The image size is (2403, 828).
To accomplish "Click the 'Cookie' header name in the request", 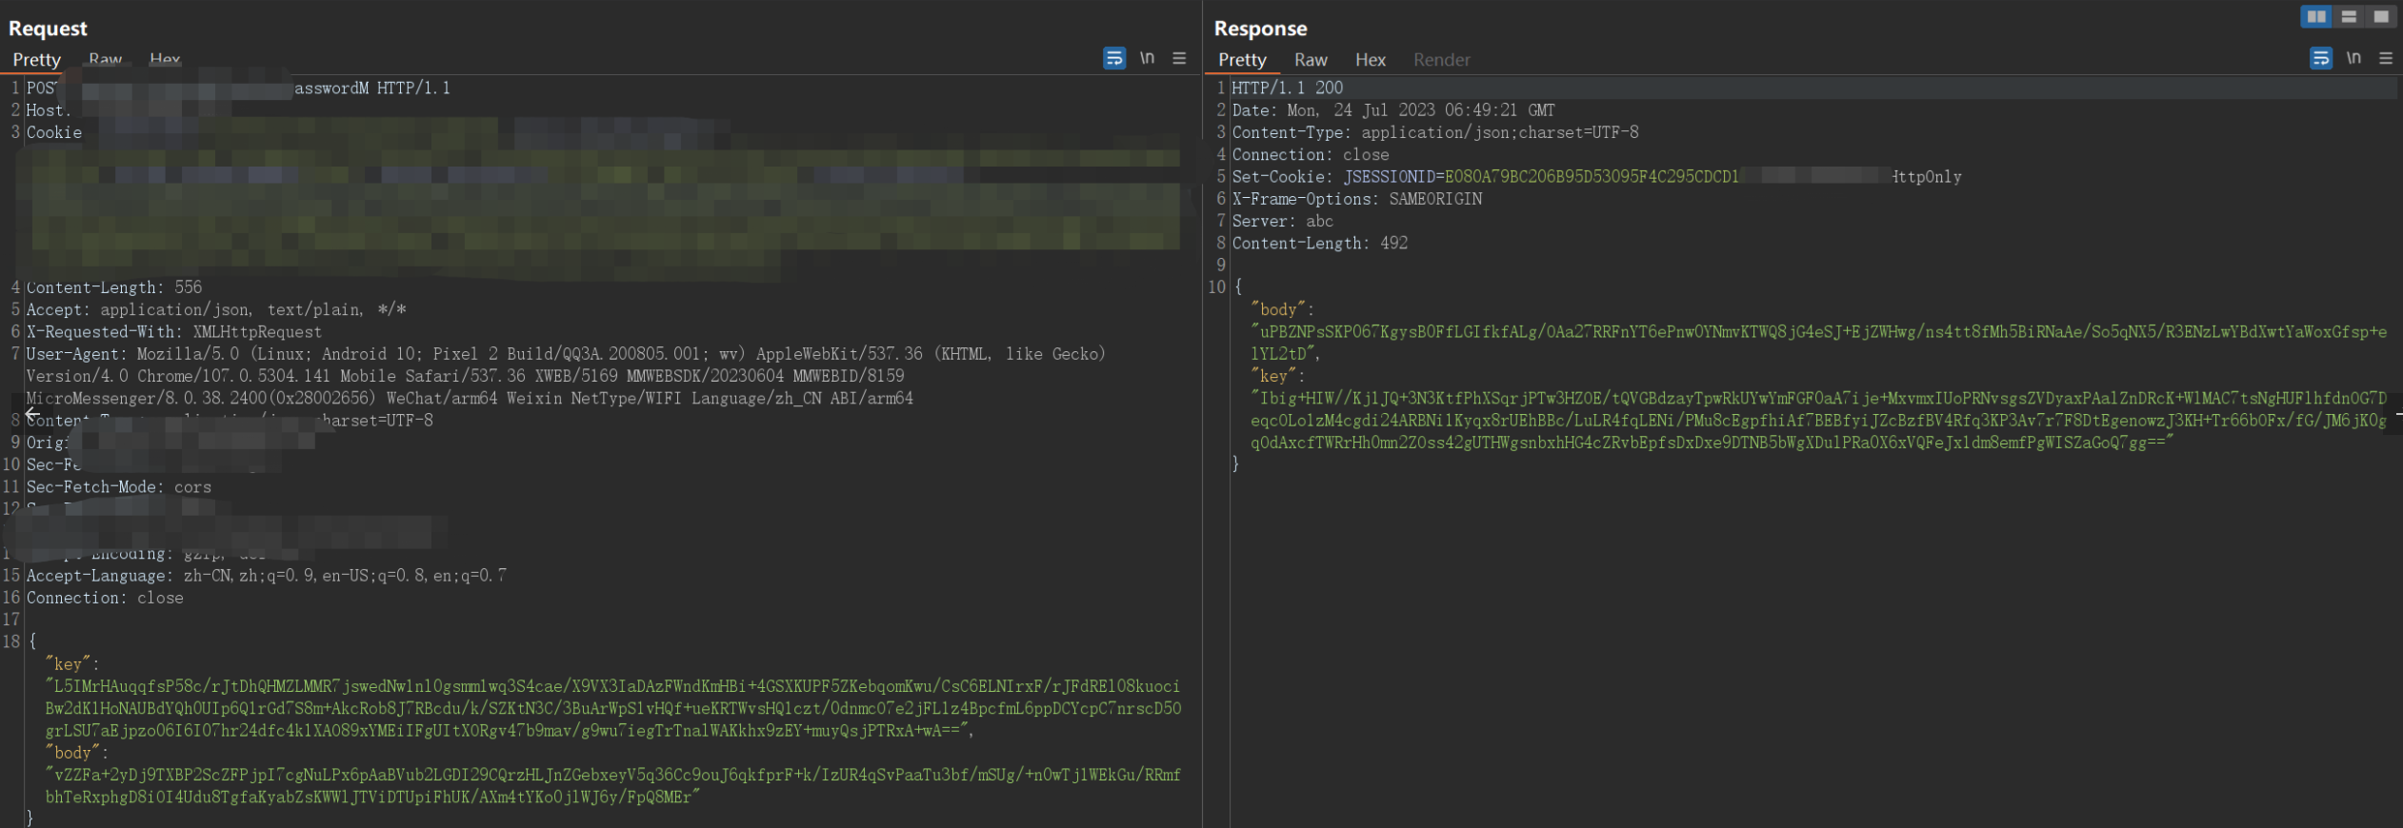I will tap(54, 132).
